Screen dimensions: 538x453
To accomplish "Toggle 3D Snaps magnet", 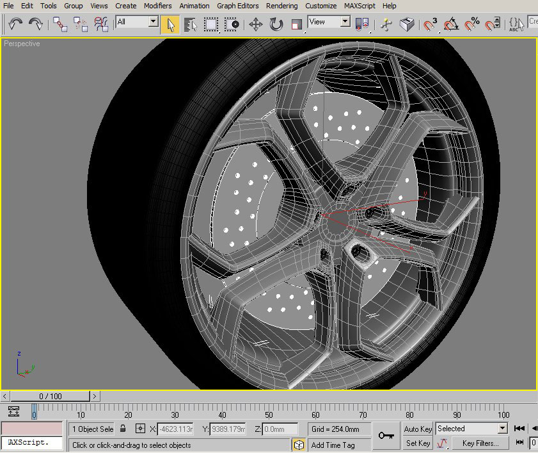I will 431,24.
